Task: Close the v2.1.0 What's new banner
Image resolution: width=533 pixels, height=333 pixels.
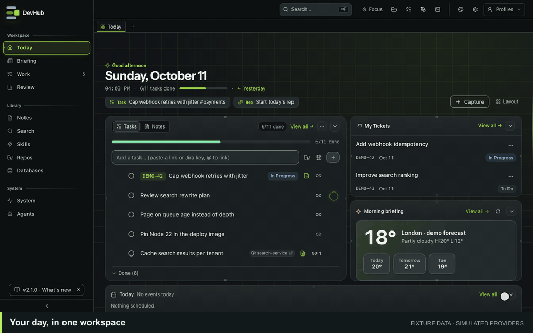Action: point(78,290)
